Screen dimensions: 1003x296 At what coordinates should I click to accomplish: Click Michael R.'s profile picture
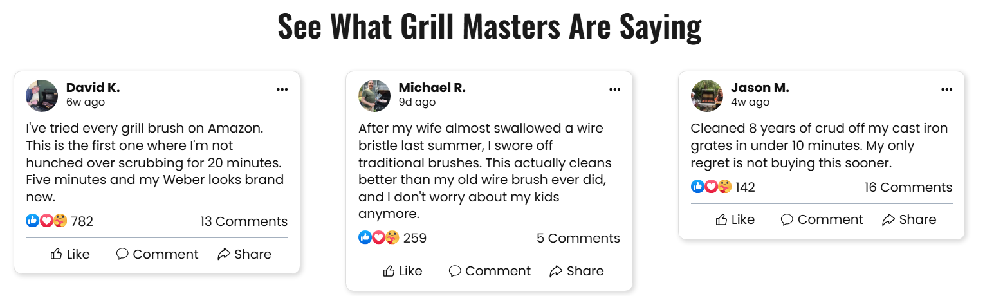pyautogui.click(x=374, y=96)
